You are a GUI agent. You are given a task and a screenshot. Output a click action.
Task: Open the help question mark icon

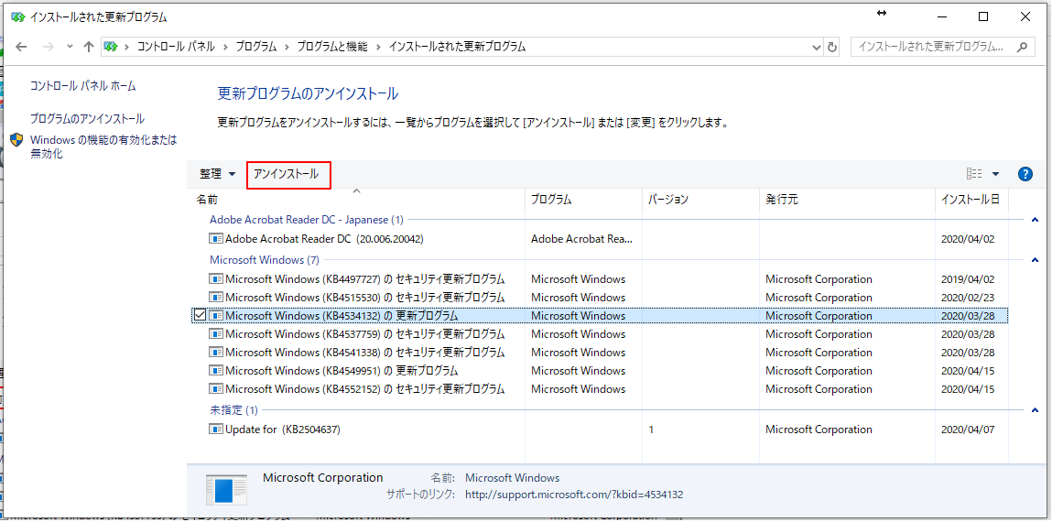[1025, 174]
